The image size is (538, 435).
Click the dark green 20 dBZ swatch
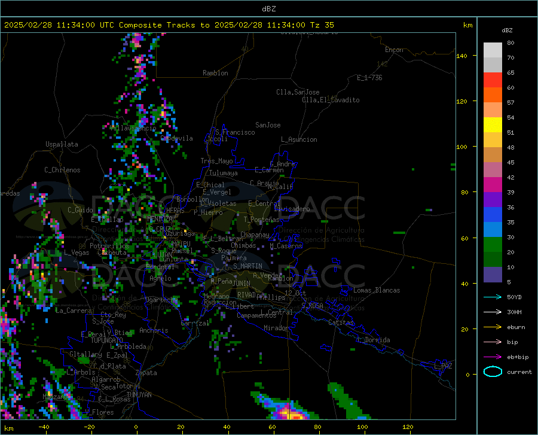(493, 259)
